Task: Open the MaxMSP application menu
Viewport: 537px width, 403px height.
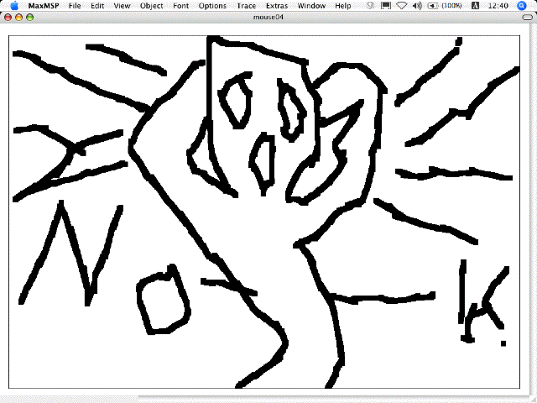Action: [x=44, y=6]
